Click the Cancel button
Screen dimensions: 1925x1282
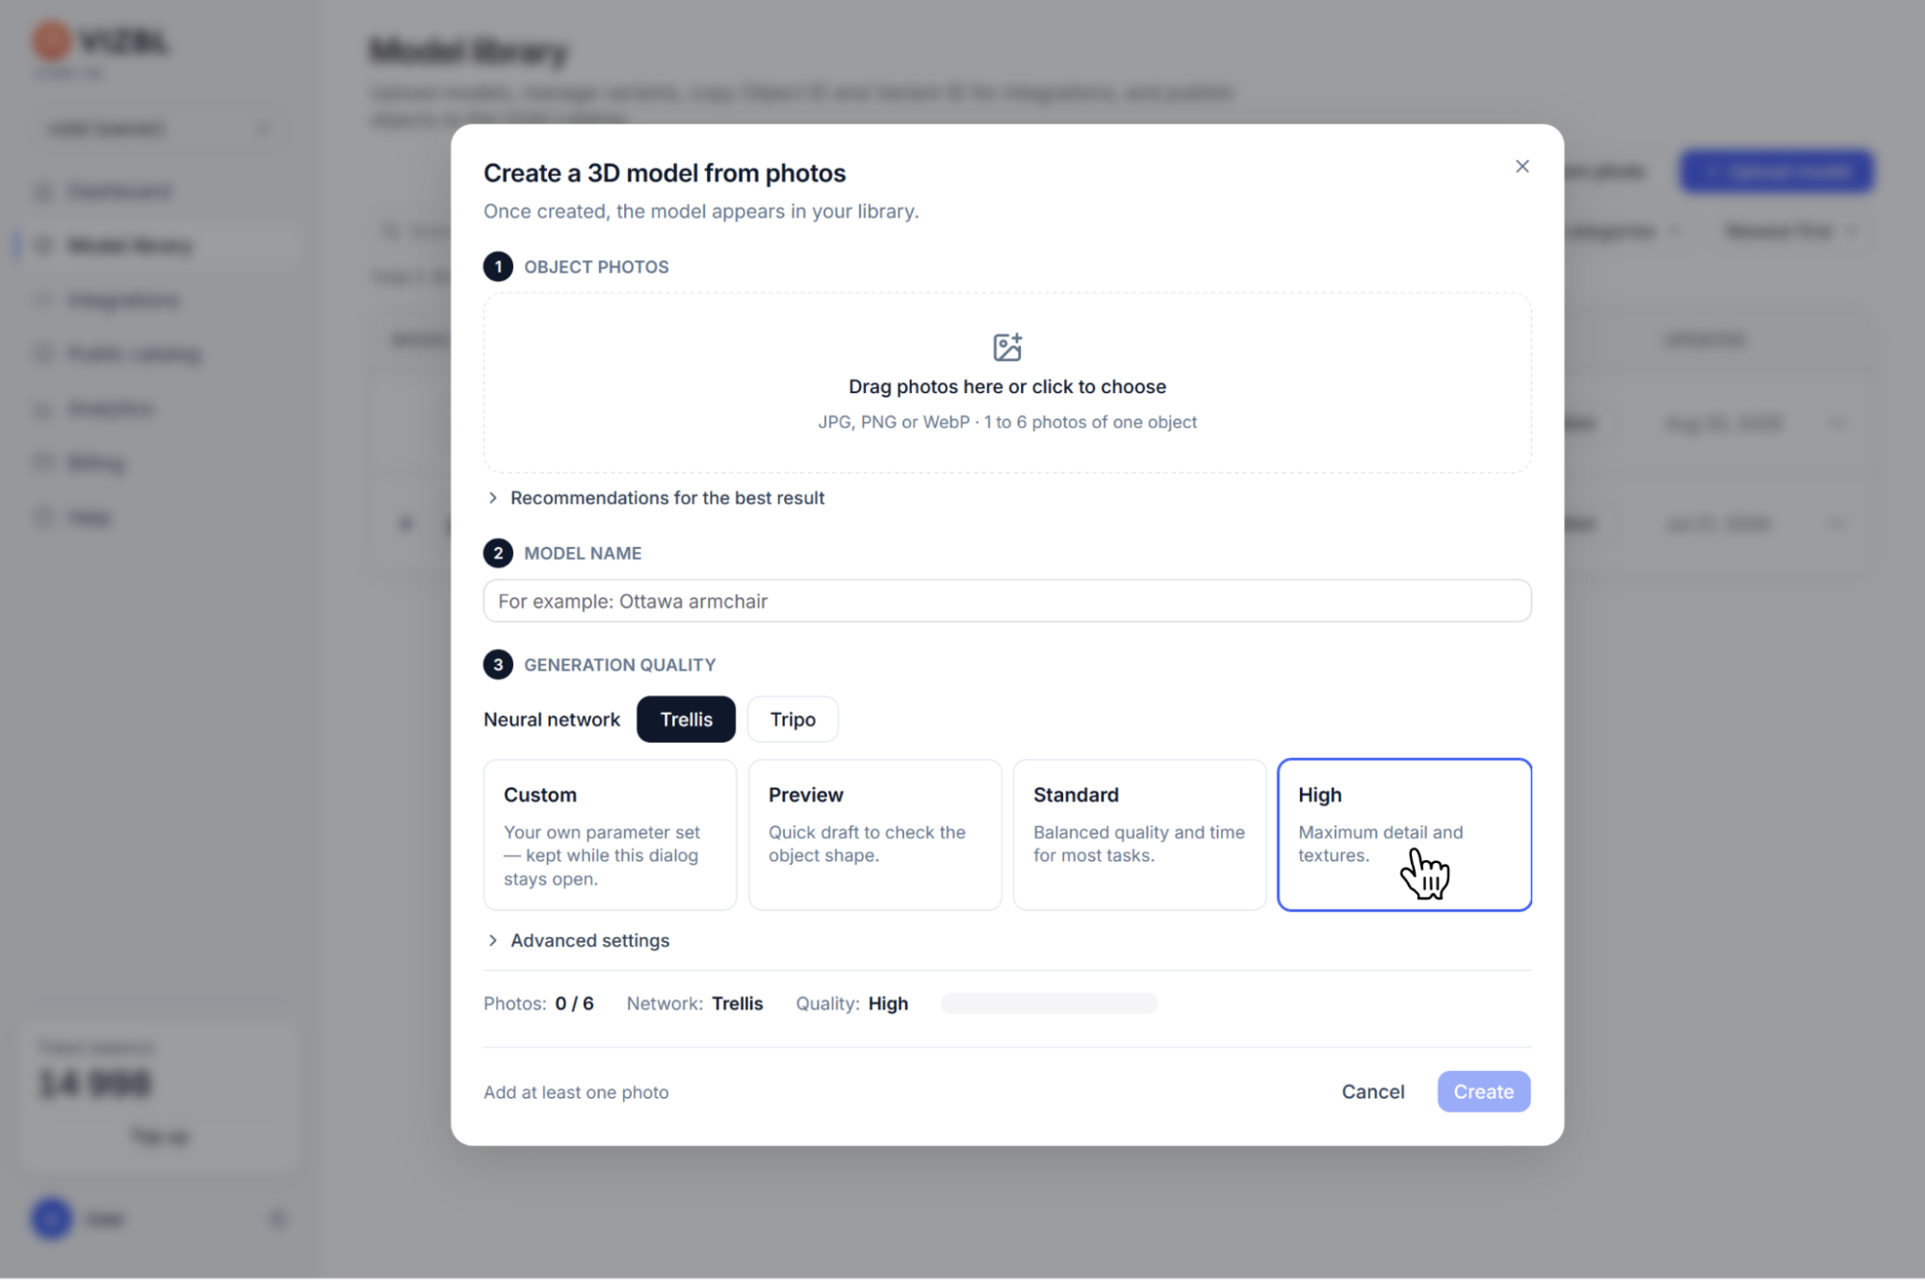(1372, 1091)
